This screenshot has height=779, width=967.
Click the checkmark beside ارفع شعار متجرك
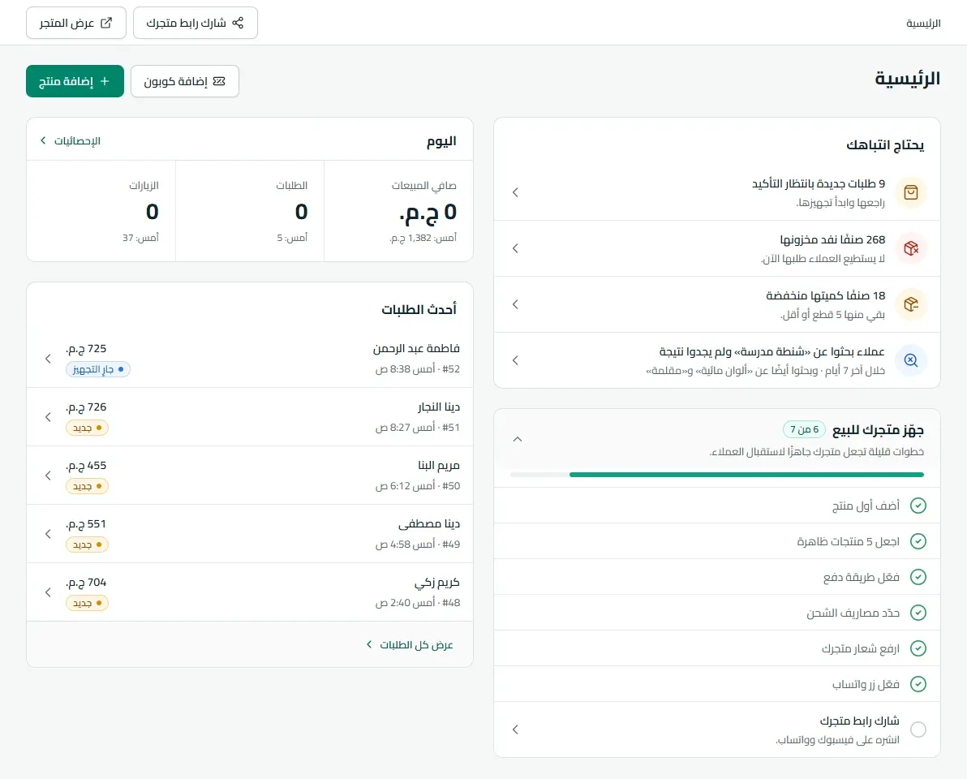coord(918,649)
